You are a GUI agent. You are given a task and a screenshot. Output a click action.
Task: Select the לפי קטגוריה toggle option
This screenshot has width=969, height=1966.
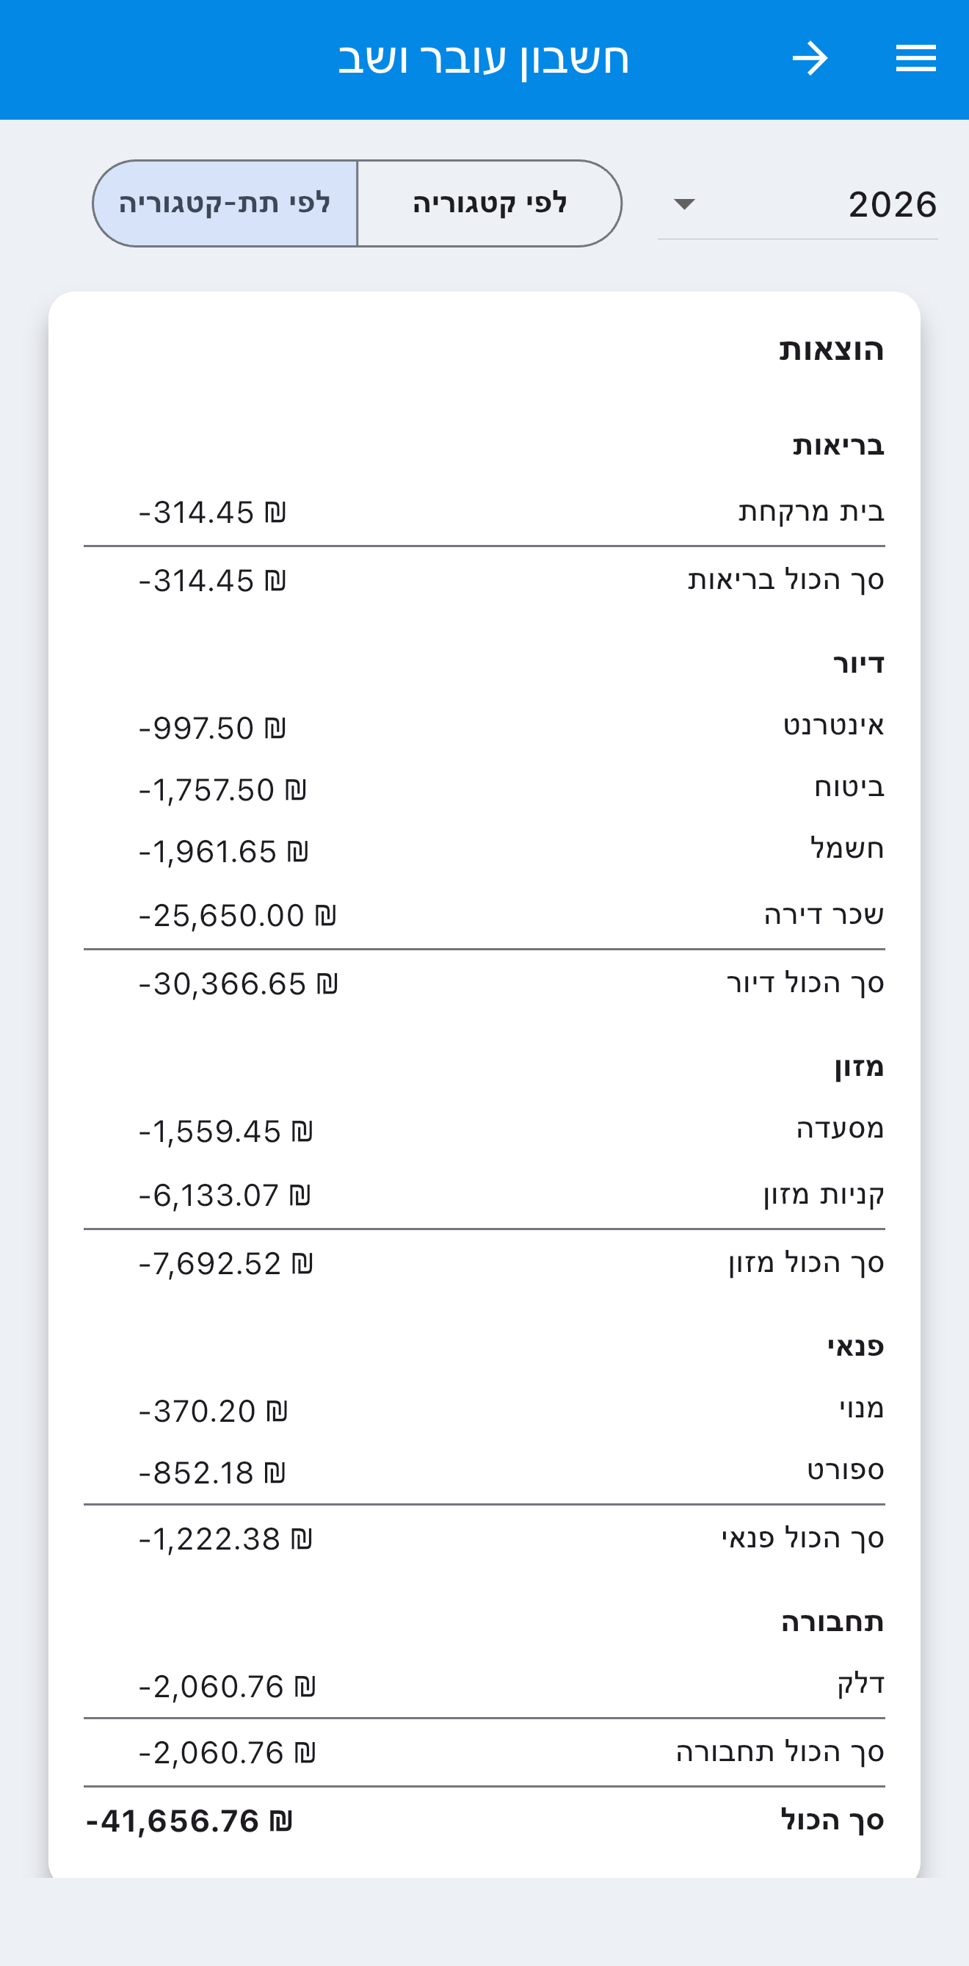tap(489, 203)
